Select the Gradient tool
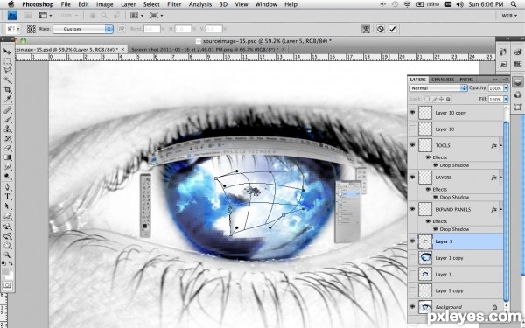Viewport: 525px width, 328px height. coord(7,157)
